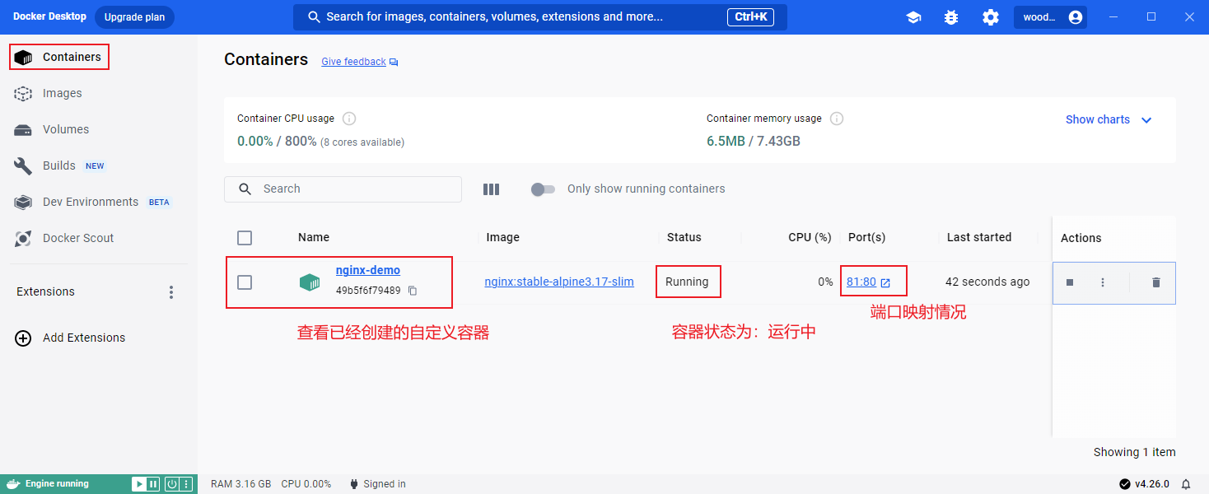
Task: Click the version v4.26.0 indicator
Action: (x=1145, y=484)
